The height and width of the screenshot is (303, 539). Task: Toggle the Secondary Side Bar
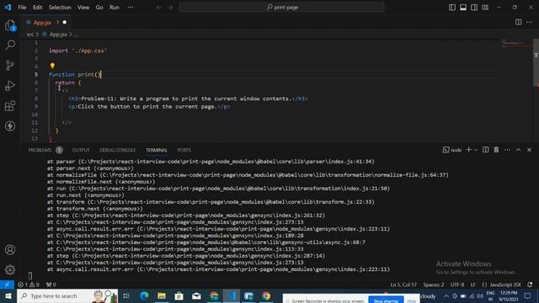[474, 8]
